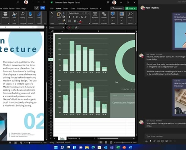The width and height of the screenshot is (186, 150).
Task: Click the insert function fx icon
Action: [x=76, y=27]
